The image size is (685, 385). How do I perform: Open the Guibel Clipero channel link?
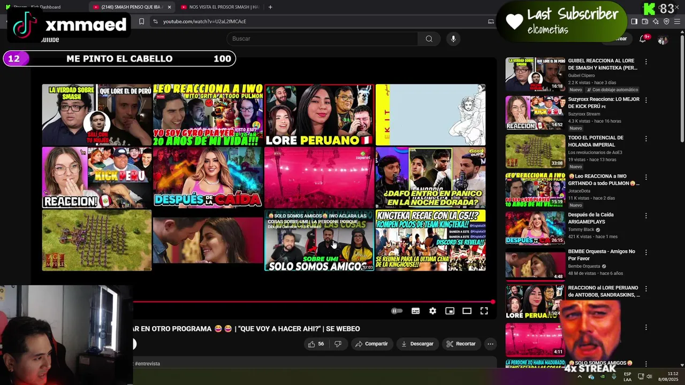pos(581,75)
